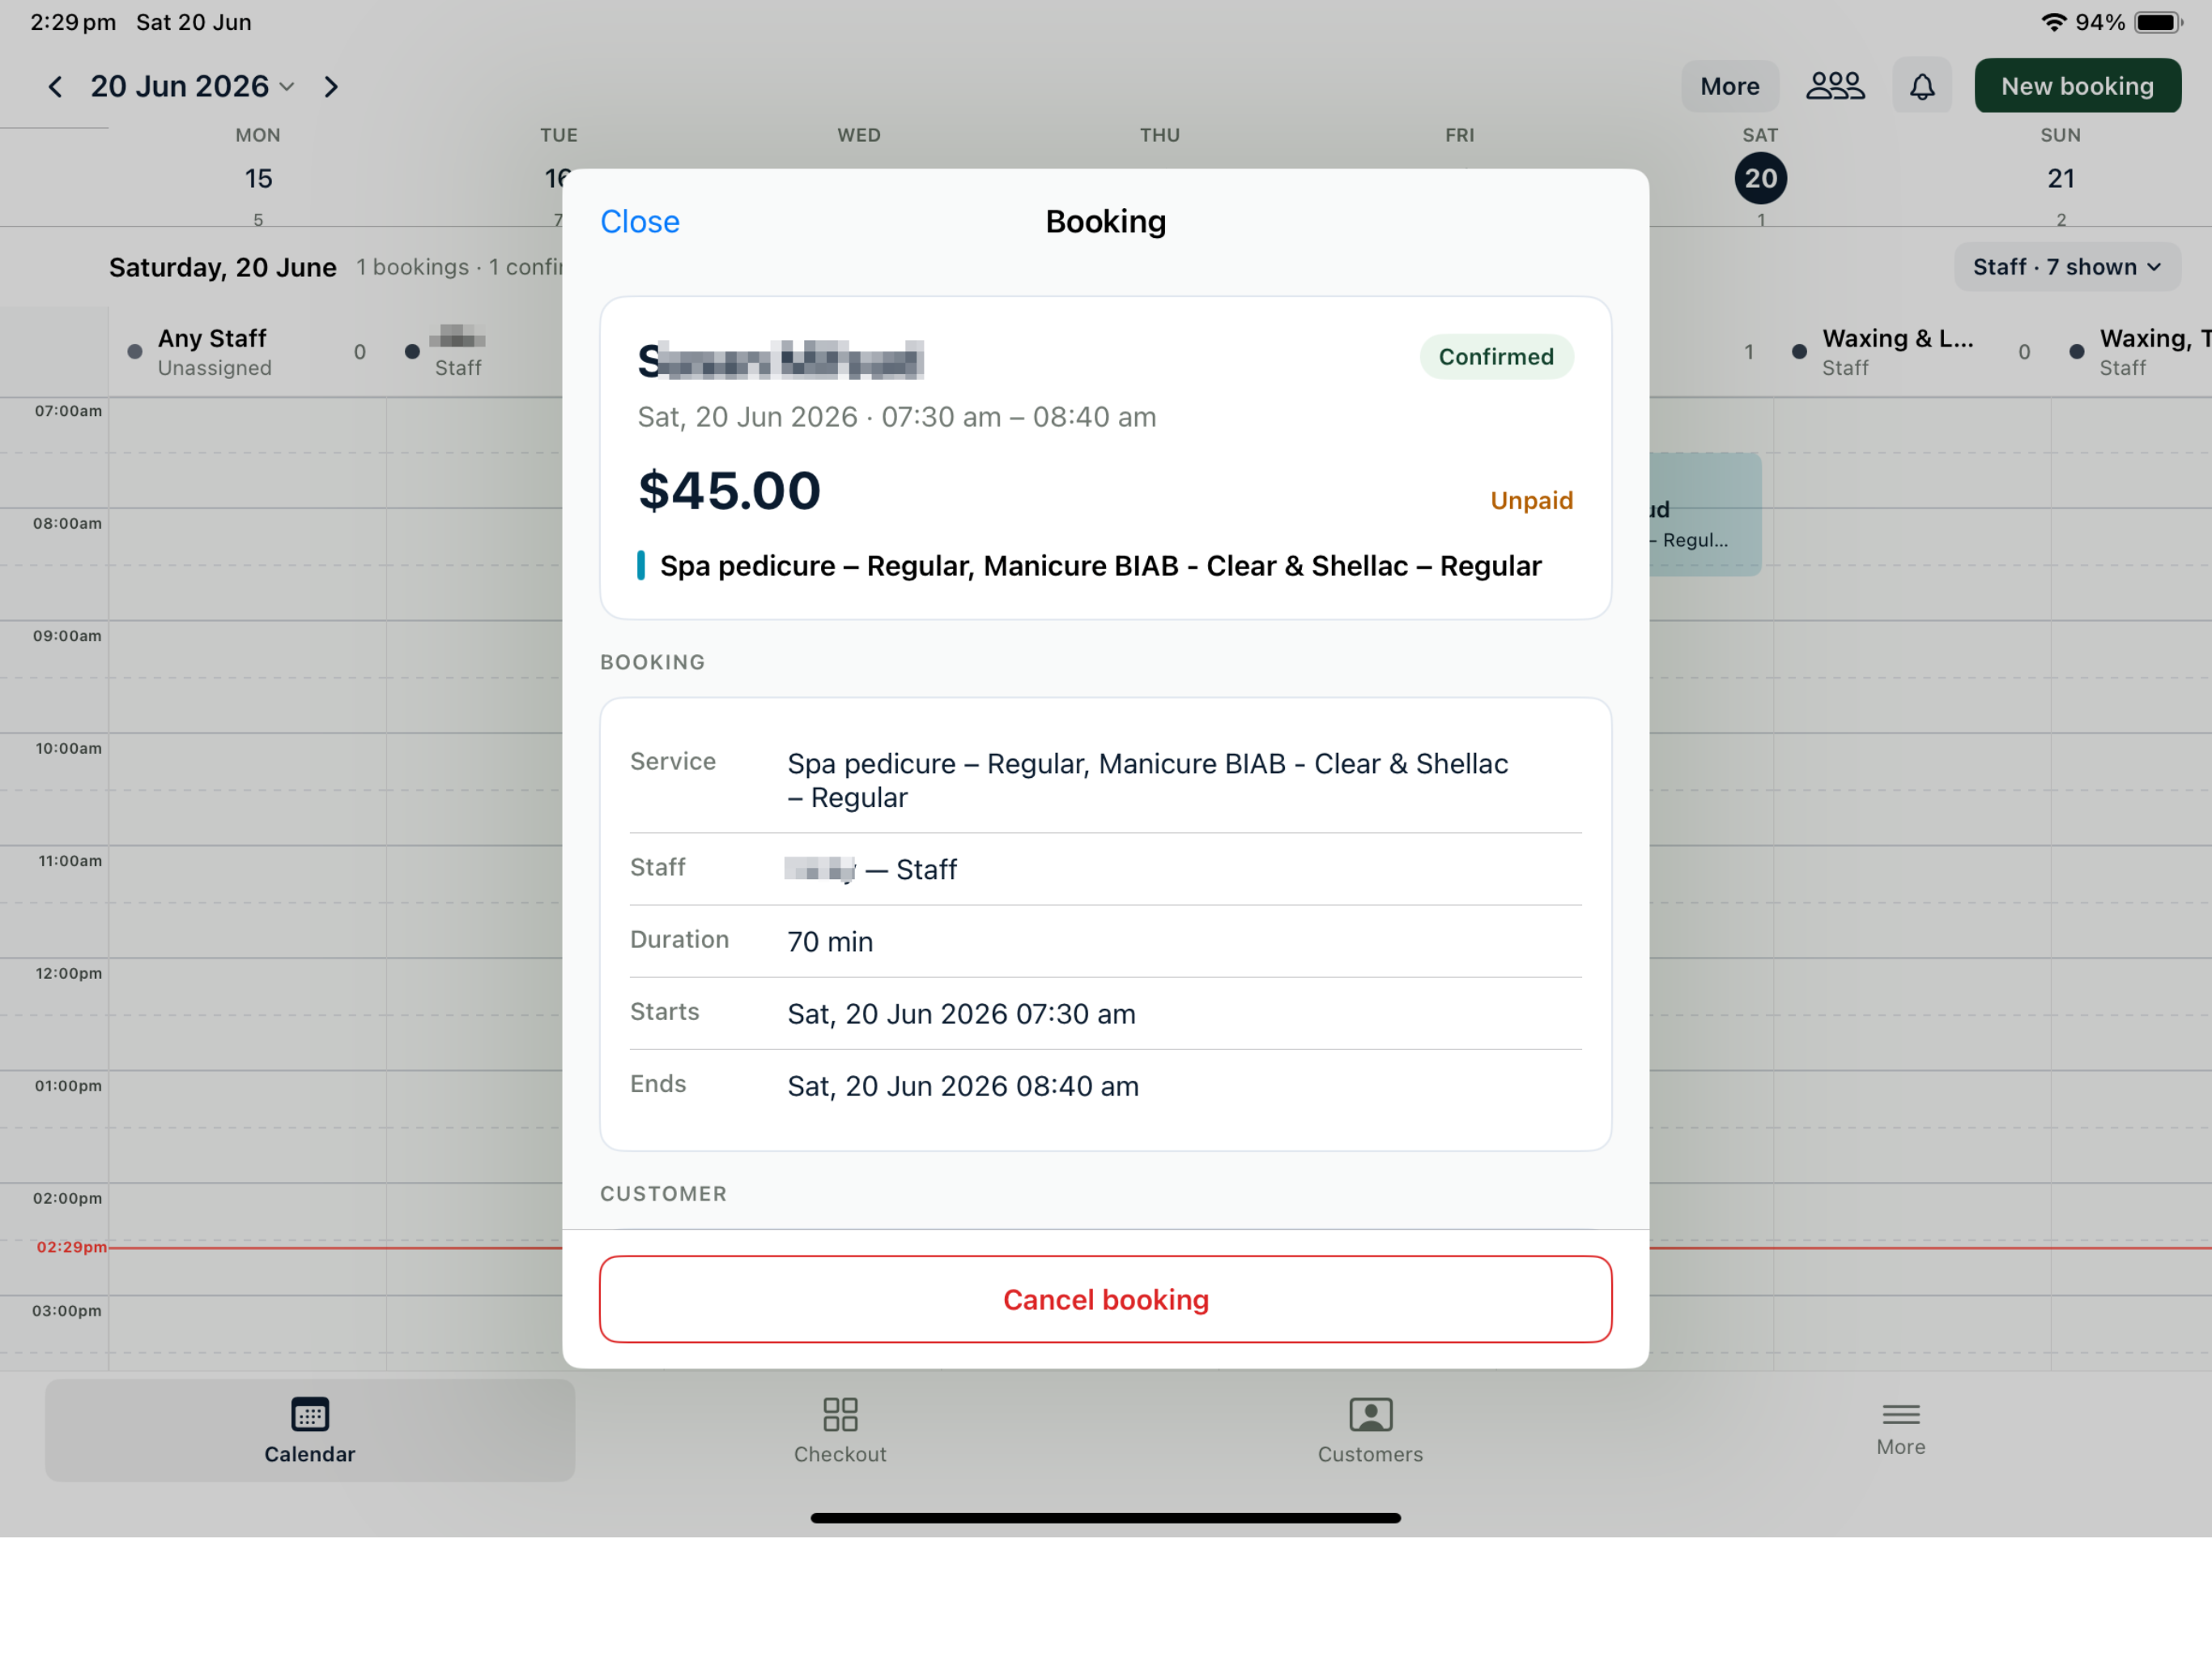The width and height of the screenshot is (2212, 1658).
Task: Expand the Staff · 7 shown filter
Action: pos(2066,267)
